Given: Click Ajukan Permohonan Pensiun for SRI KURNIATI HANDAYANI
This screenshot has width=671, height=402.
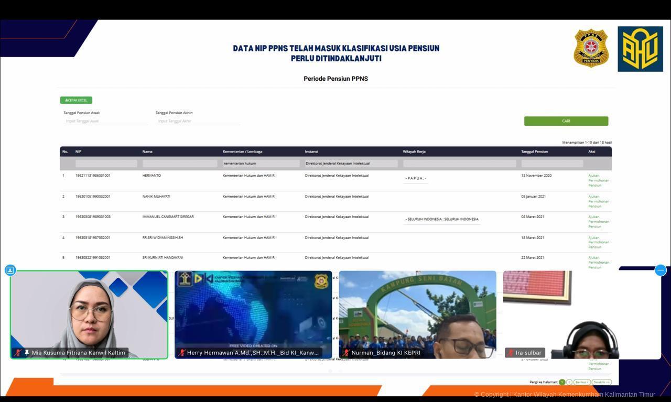Looking at the screenshot, I should (x=599, y=263).
